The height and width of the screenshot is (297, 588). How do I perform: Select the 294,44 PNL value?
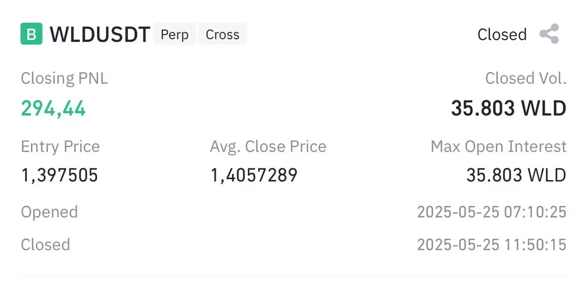coord(53,109)
